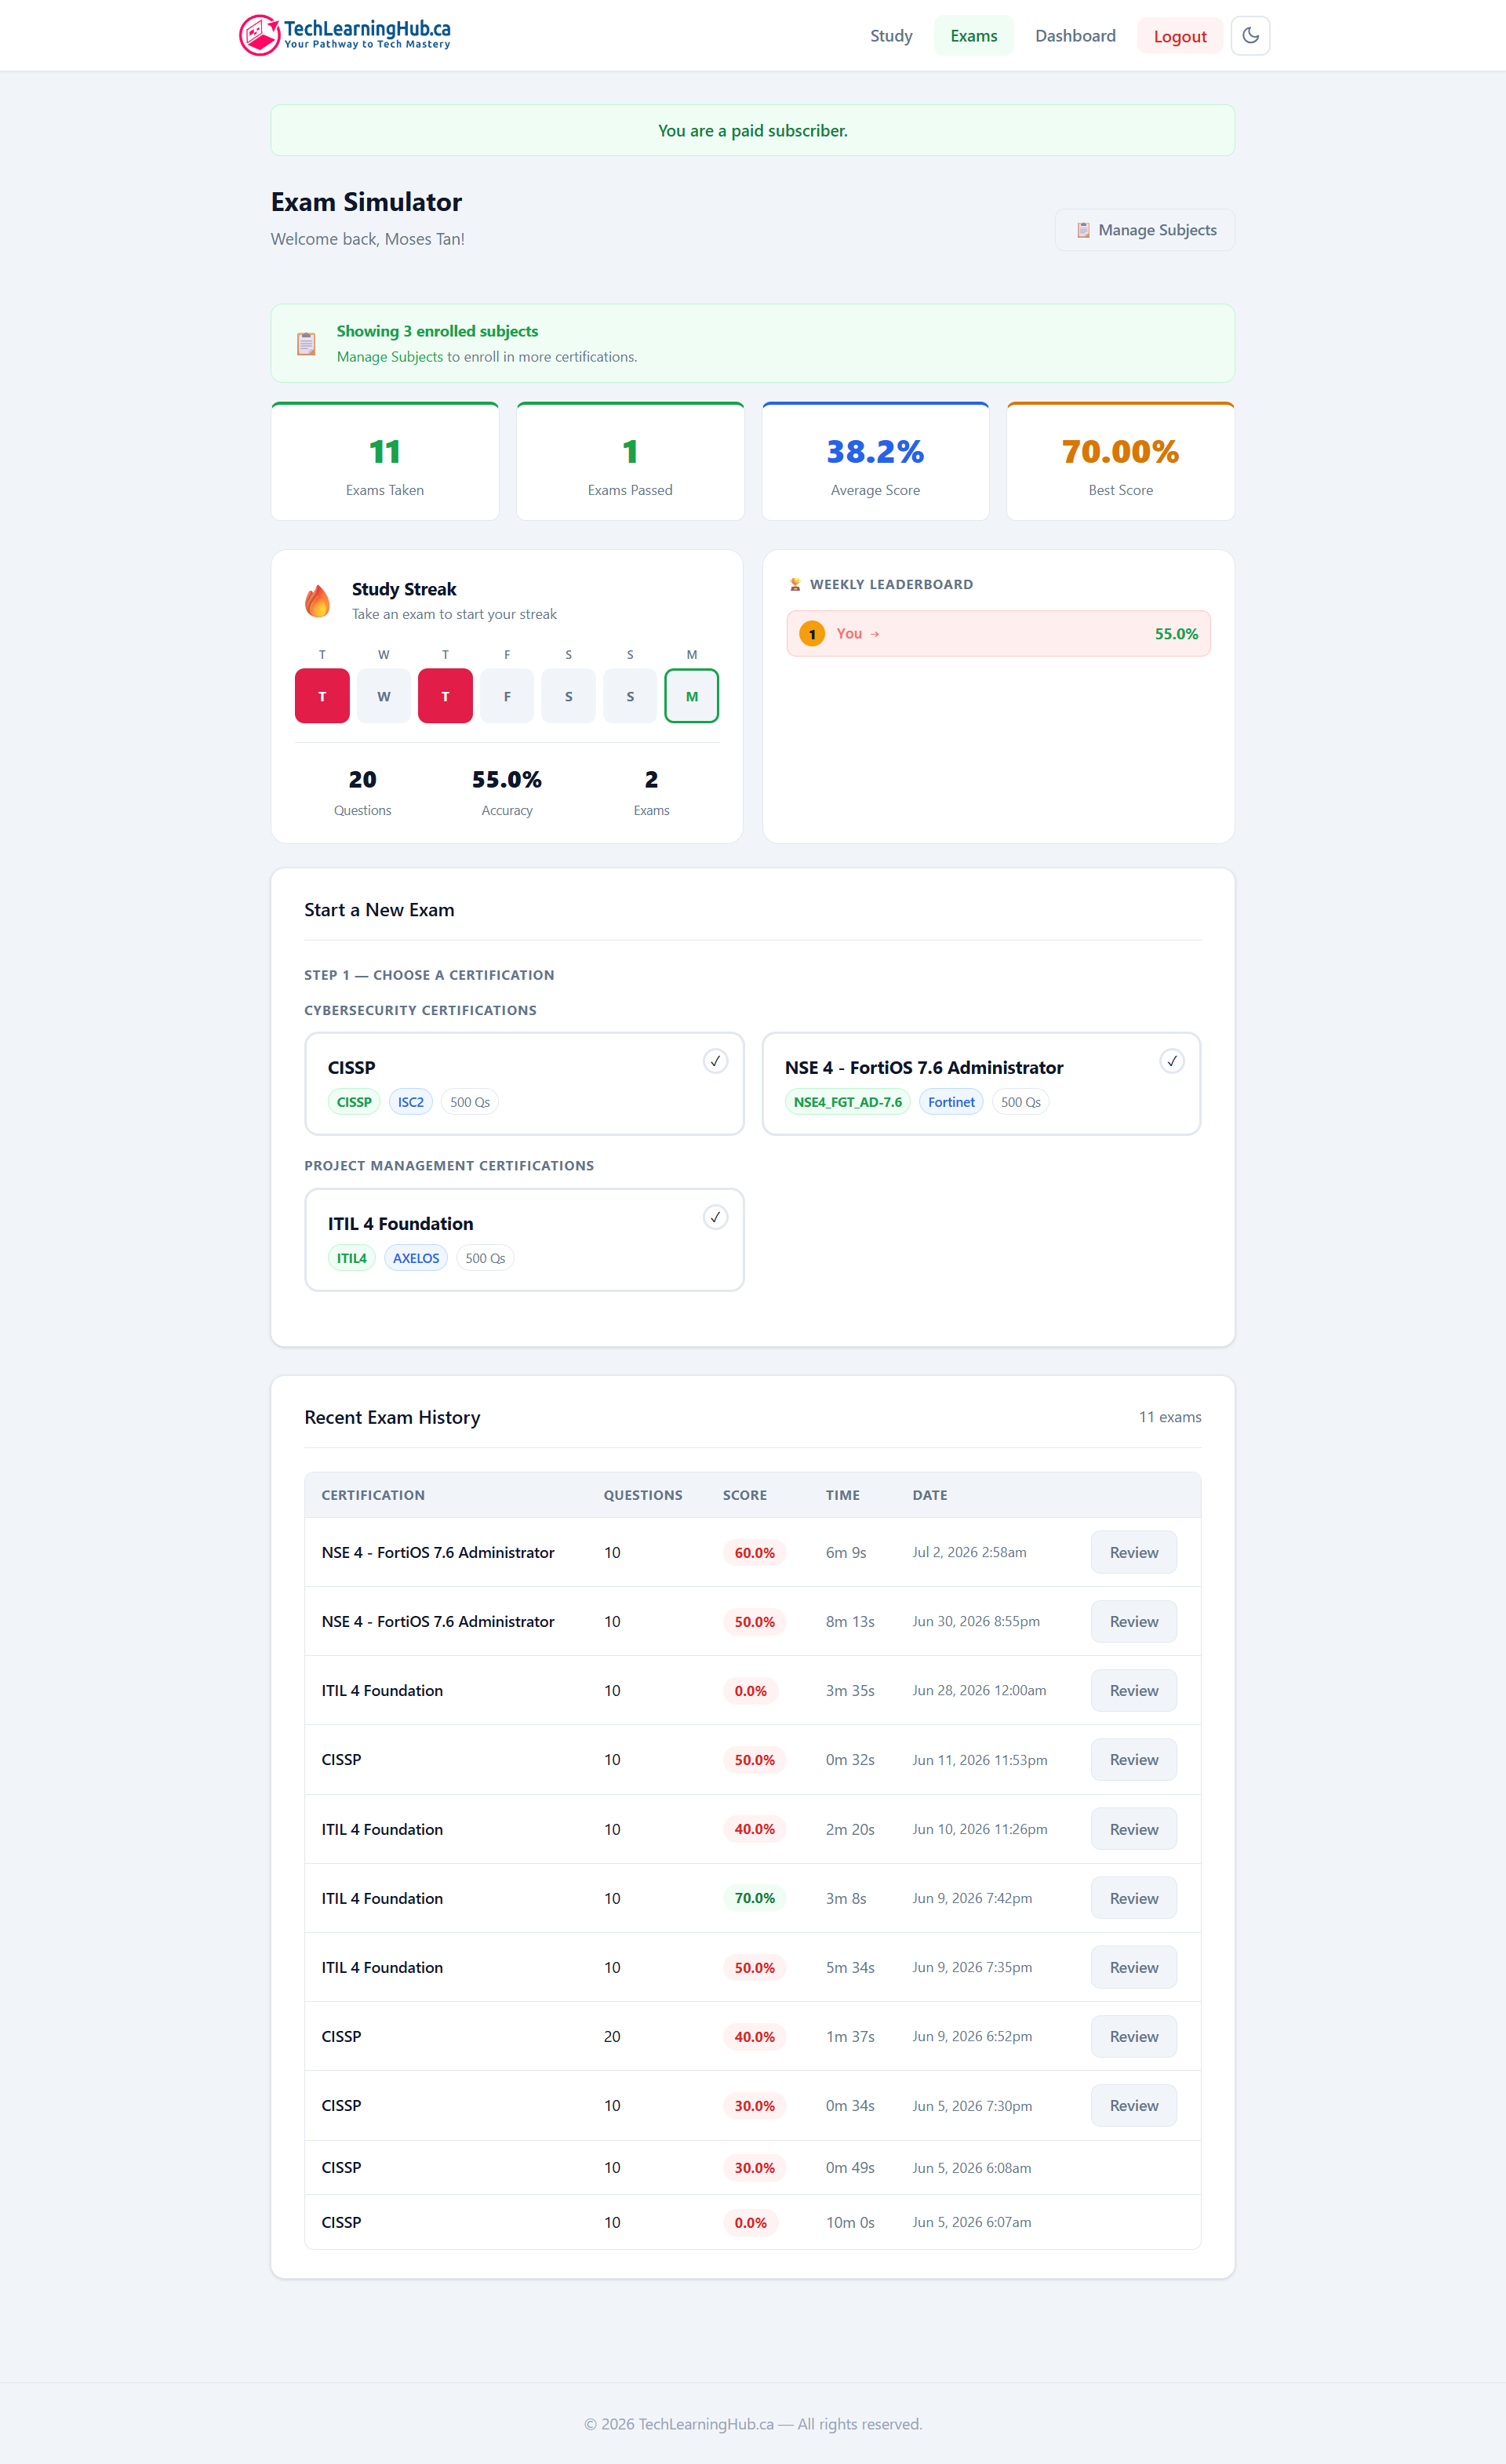The width and height of the screenshot is (1506, 2464).
Task: Click the Fortinet tag
Action: pos(951,1102)
